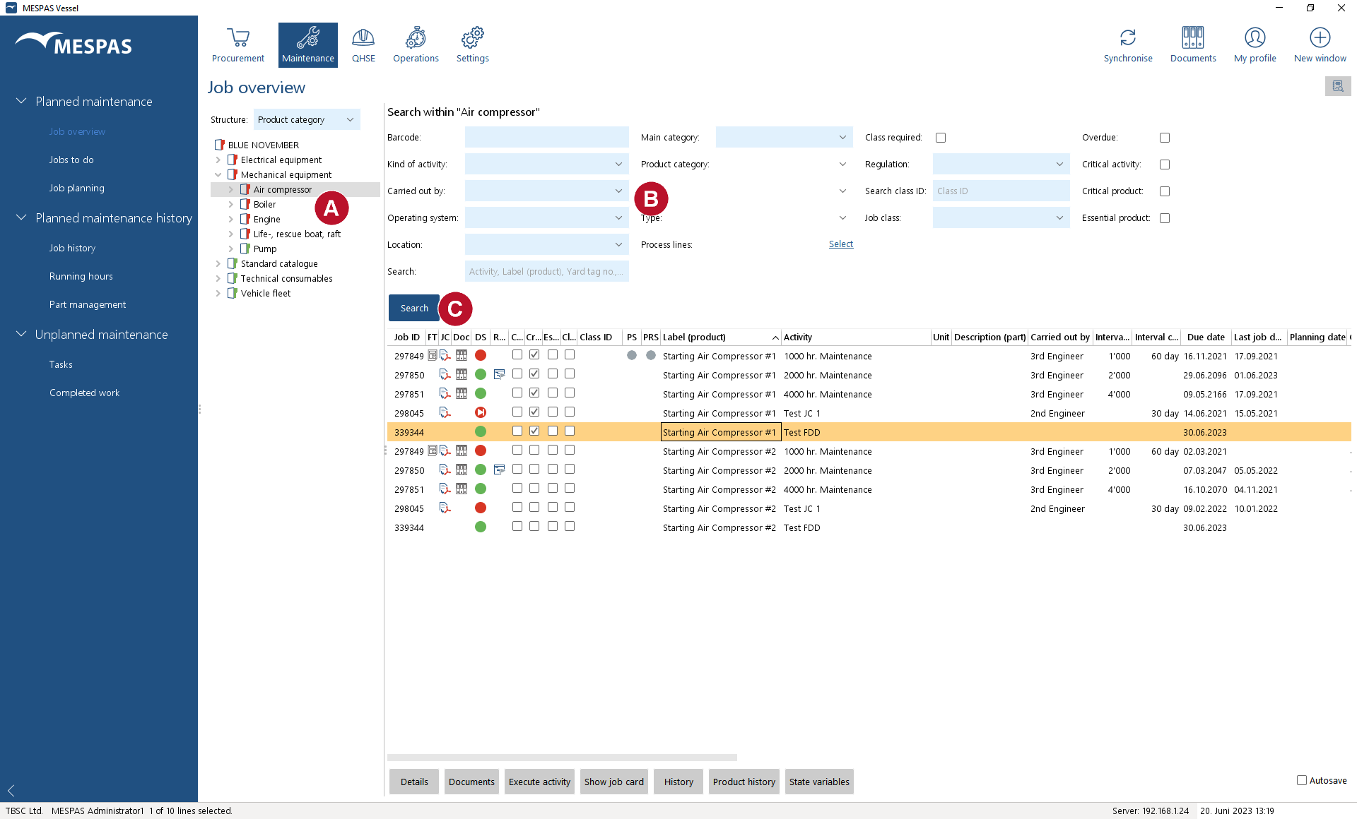Toggle Cr... checkbox for Compressor #1 Test FDD row
This screenshot has height=819, width=1357.
(534, 431)
